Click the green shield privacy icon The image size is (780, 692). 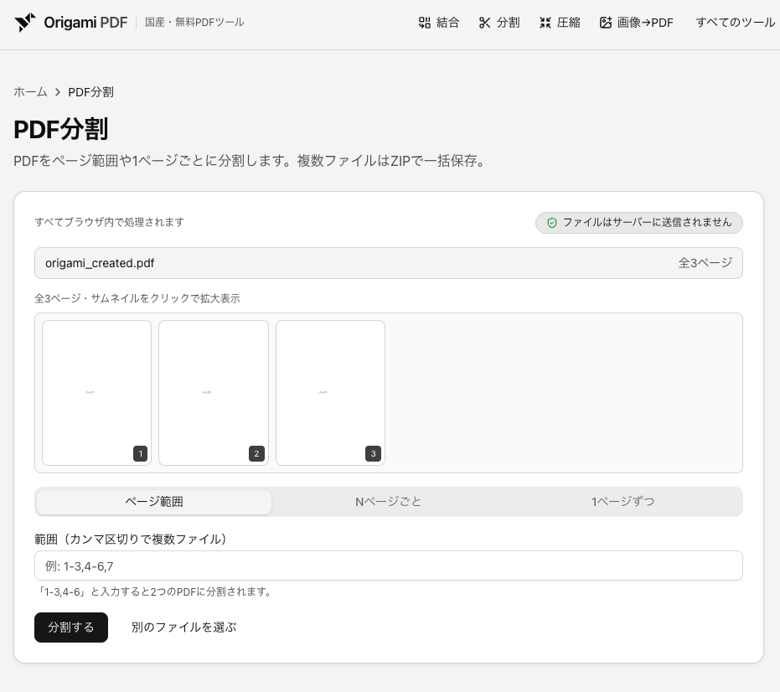tap(551, 223)
